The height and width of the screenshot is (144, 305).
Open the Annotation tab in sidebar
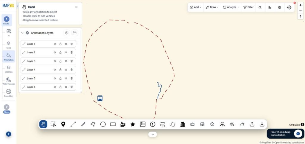coord(9,57)
